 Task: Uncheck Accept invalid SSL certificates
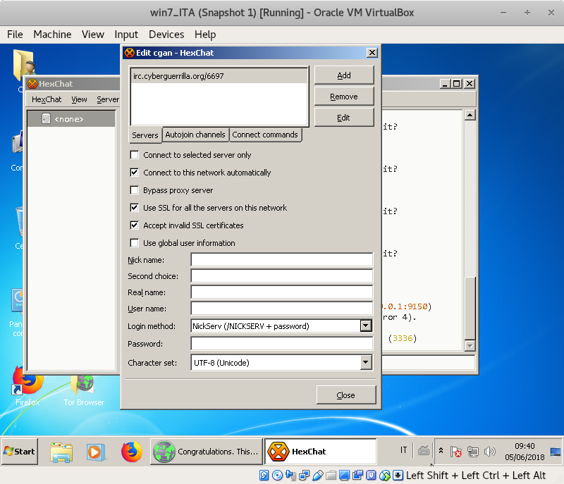click(x=135, y=225)
